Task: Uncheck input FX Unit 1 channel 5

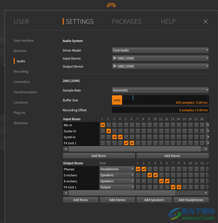Action: point(126,143)
